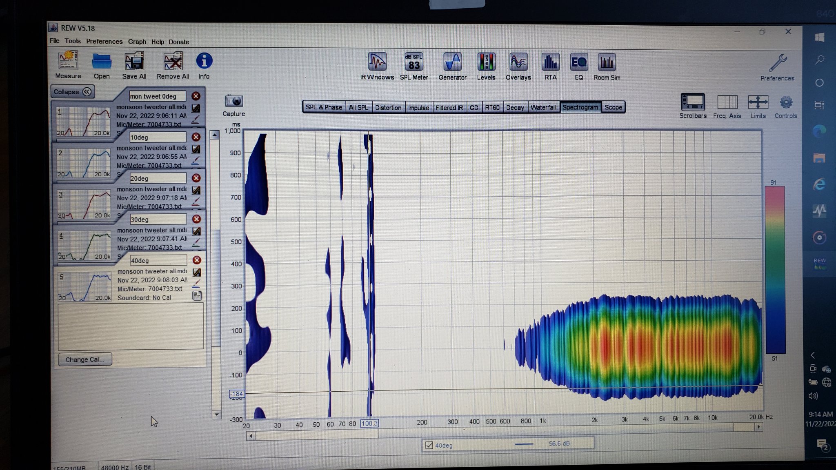Open notes icon for 40deg measurement
The image size is (836, 470).
tap(197, 296)
